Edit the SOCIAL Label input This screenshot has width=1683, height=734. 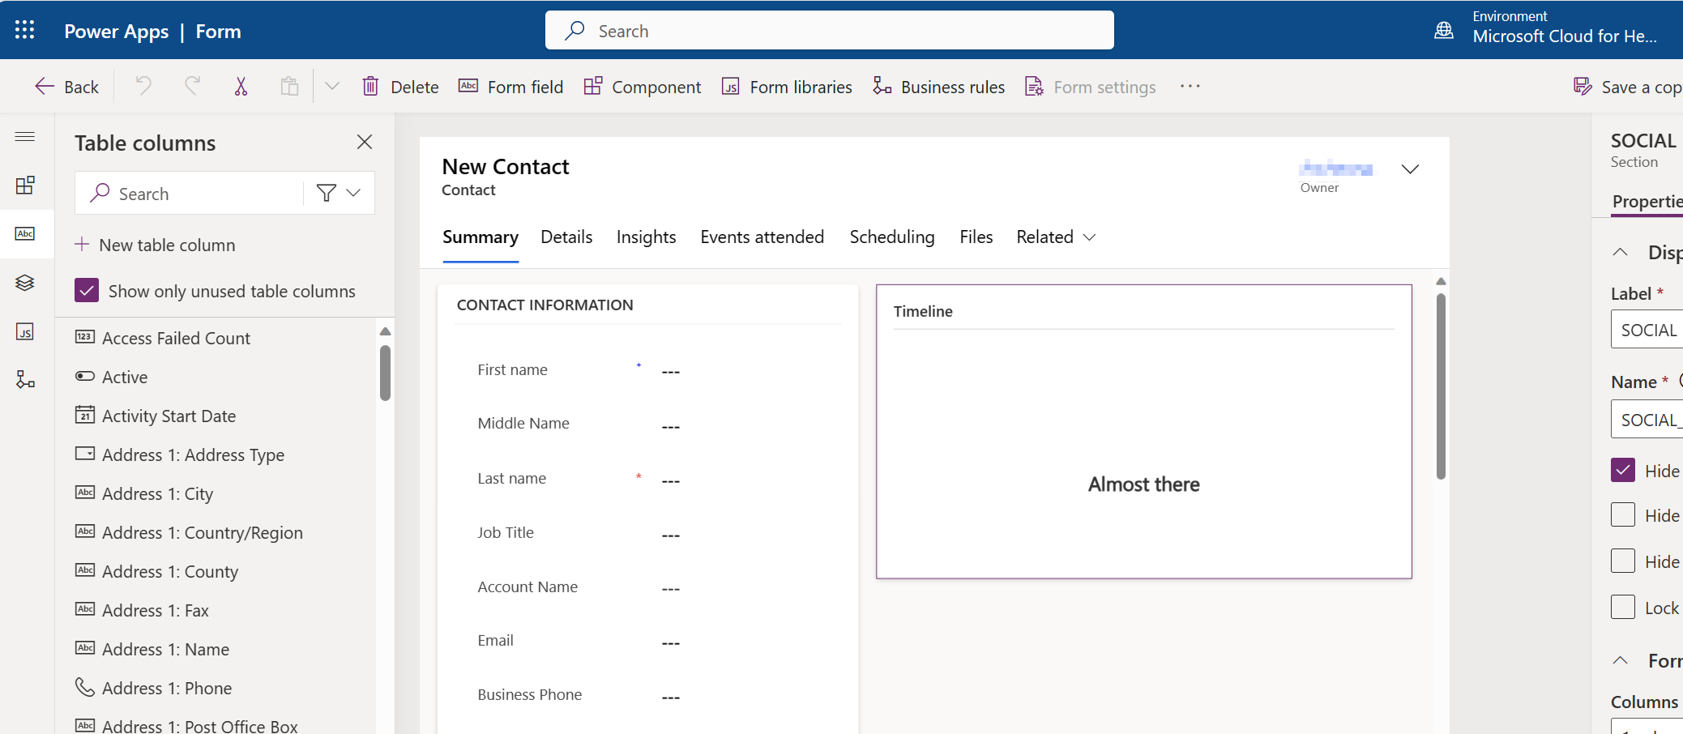coord(1647,330)
